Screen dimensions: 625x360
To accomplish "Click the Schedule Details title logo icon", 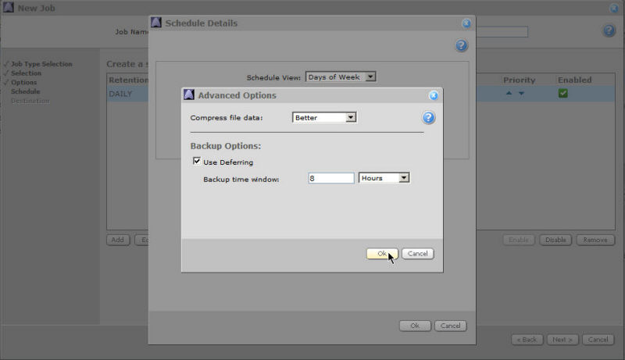I will pyautogui.click(x=155, y=23).
